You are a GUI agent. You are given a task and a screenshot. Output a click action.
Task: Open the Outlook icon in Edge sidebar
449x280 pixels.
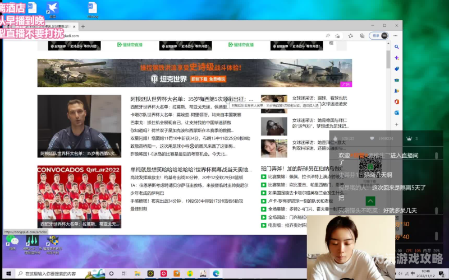(397, 113)
